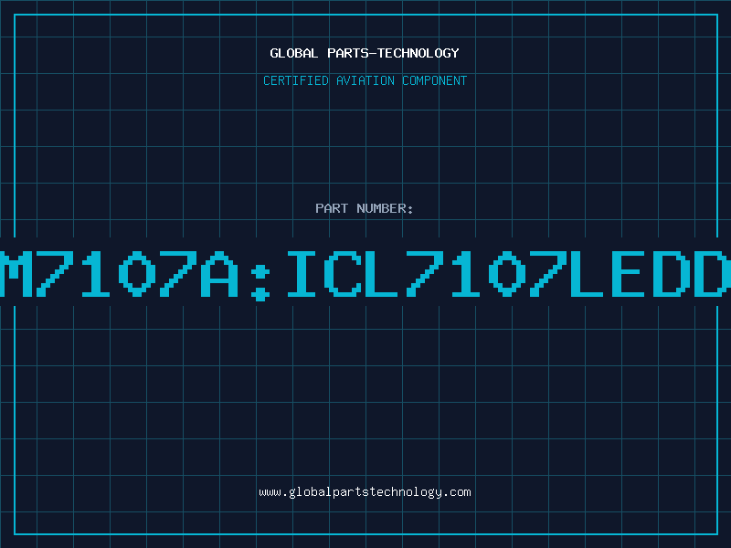Select the CERTIFIED AVIATION COMPONENT subtitle
The height and width of the screenshot is (548, 731).
point(365,80)
